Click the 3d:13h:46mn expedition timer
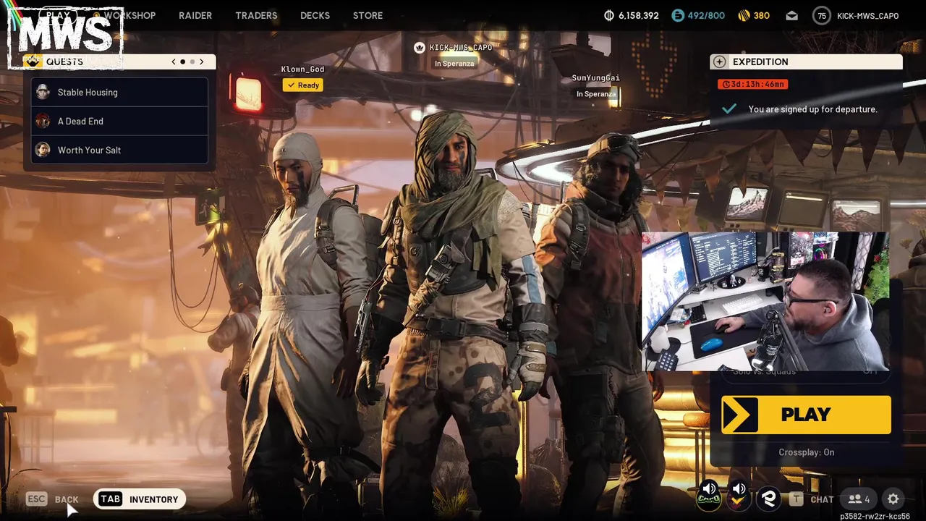Screen dimensions: 926x521 pos(753,84)
